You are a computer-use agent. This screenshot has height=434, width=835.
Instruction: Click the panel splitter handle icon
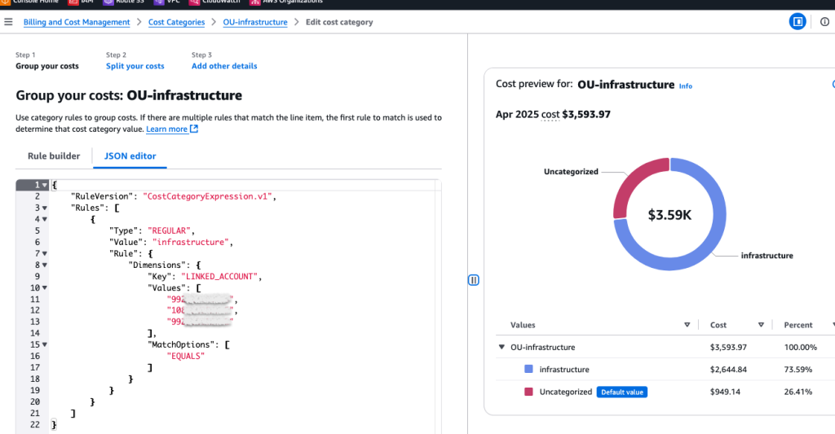[474, 280]
